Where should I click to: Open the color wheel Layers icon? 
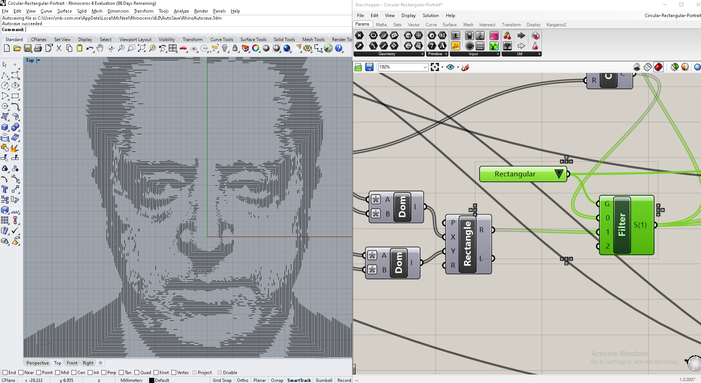coord(256,48)
